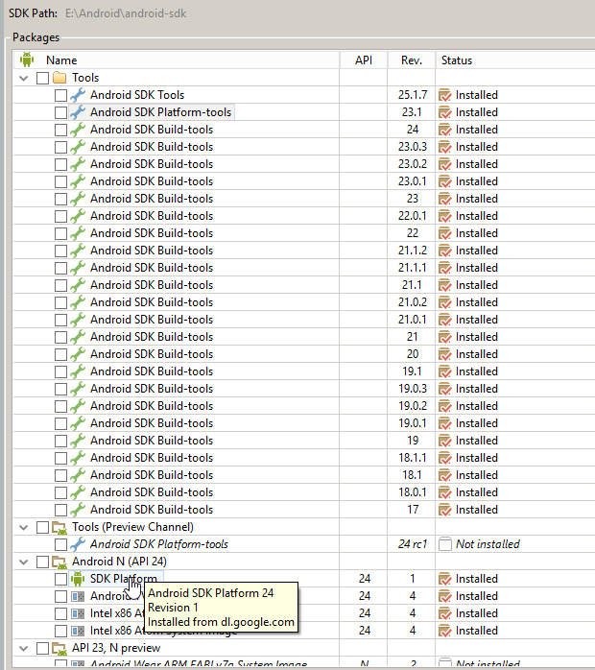Select the Android SDK Build-tools 23 row
The height and width of the screenshot is (670, 595).
coord(304,199)
